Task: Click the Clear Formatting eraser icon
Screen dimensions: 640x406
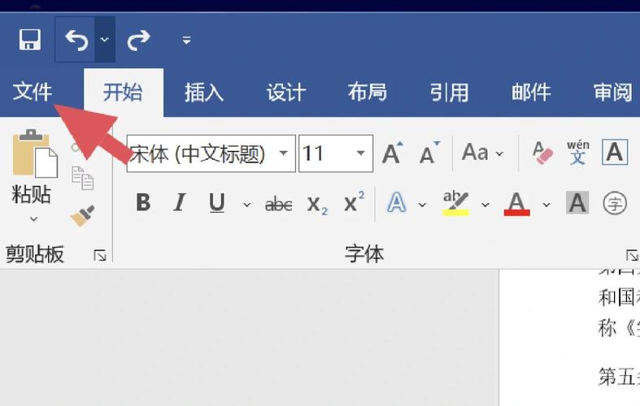Action: coord(542,153)
